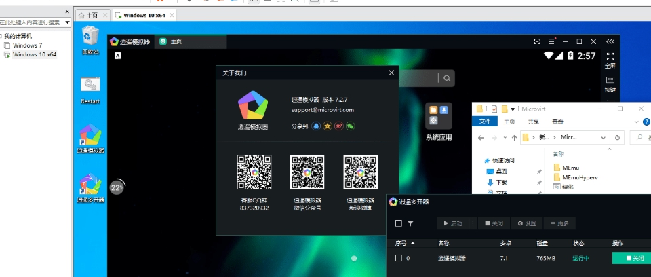Open the 更多 menu in 逍遥多开器

[559, 223]
